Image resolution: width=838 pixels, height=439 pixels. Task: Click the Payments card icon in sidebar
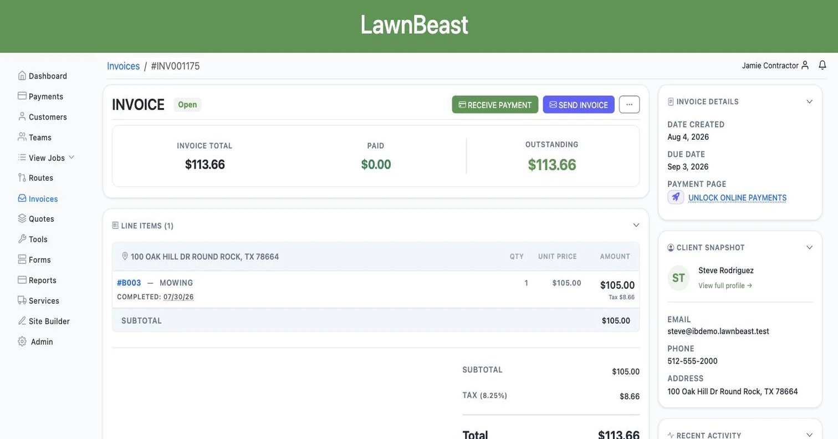pyautogui.click(x=22, y=96)
